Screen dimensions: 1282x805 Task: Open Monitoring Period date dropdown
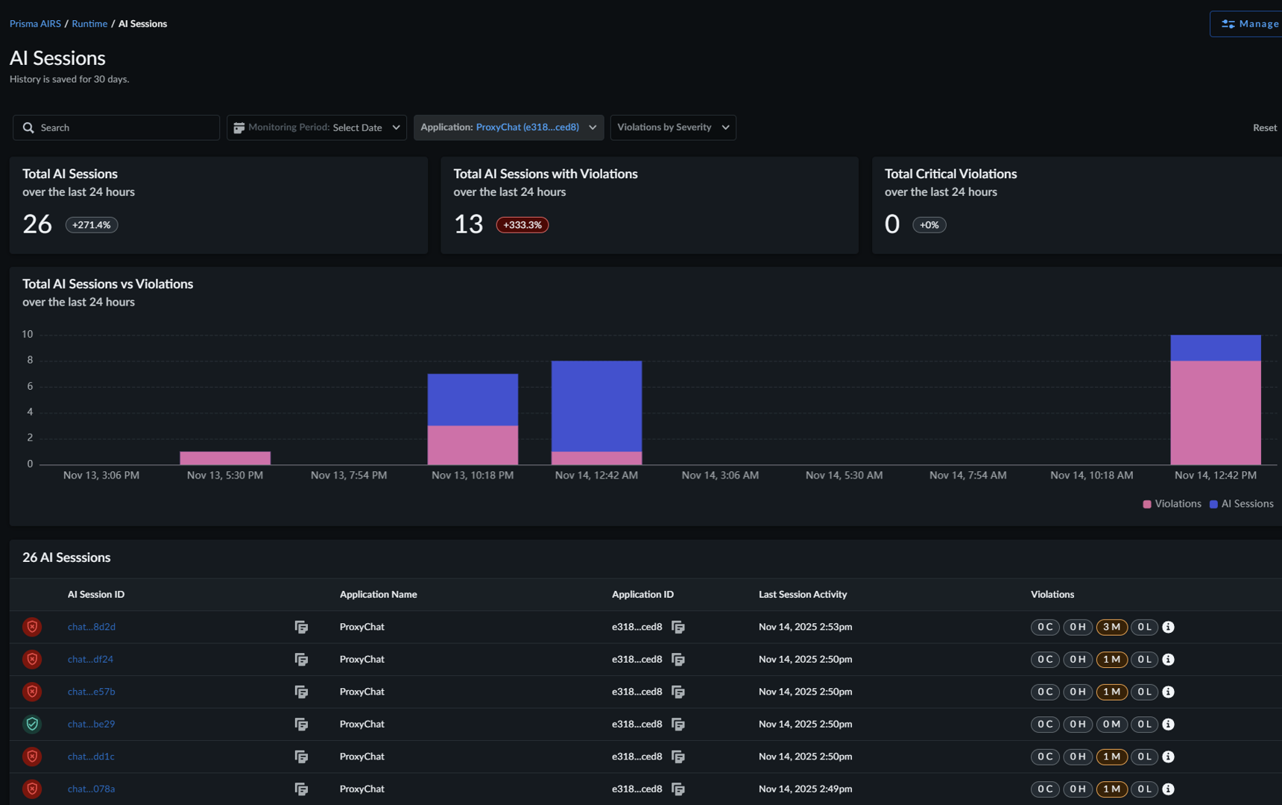pyautogui.click(x=317, y=127)
